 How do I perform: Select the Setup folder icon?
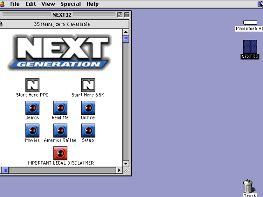pyautogui.click(x=88, y=131)
